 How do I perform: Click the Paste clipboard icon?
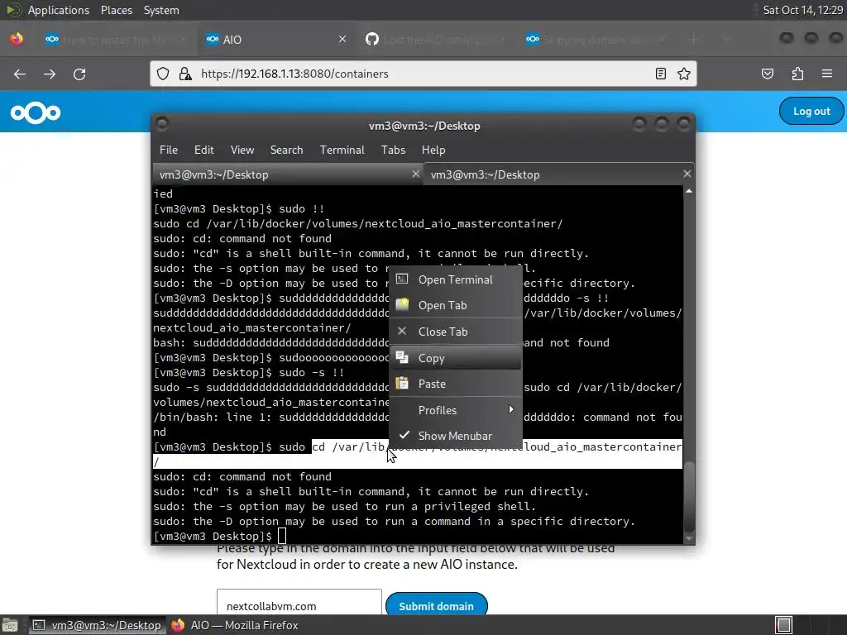tap(402, 384)
